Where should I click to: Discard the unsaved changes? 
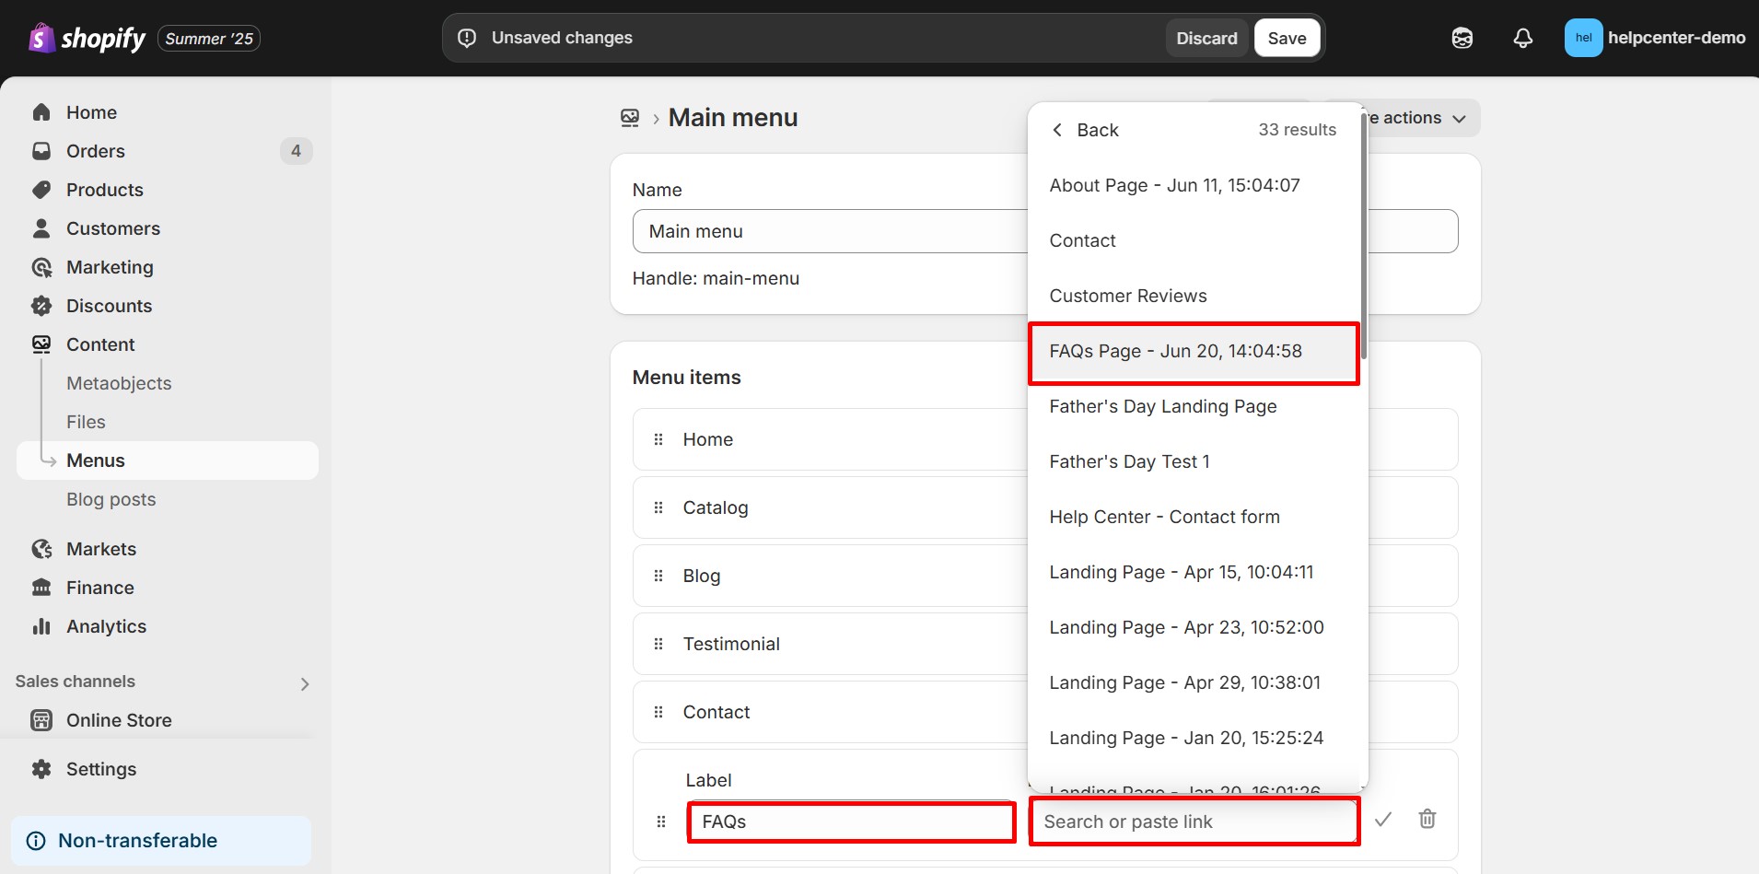[x=1206, y=38]
